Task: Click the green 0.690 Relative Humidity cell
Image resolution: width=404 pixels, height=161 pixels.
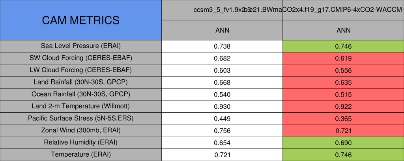Action: 343,143
